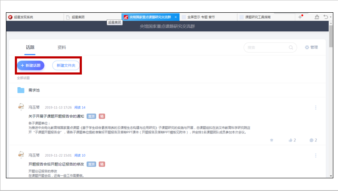Switch to the 话题 tab
Viewport: 338px width, 191px height.
tap(30, 47)
